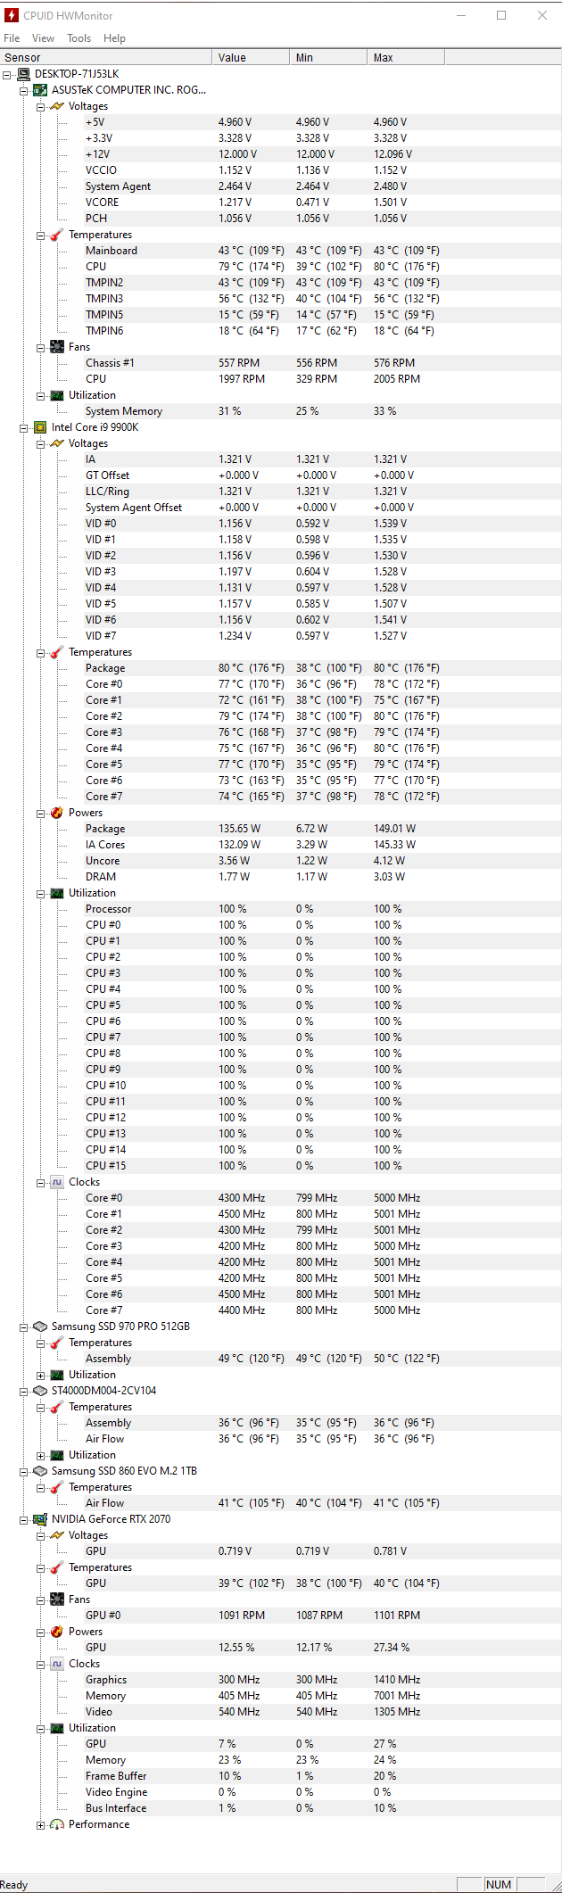Screen dimensions: 562x1893
Task: Click the Max column header
Action: pyautogui.click(x=405, y=57)
